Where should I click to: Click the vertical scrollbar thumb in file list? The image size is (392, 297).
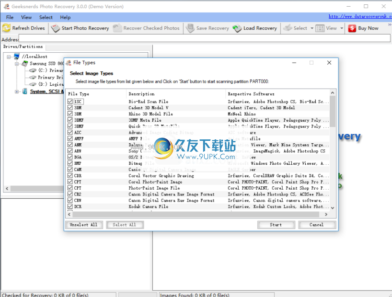(x=333, y=111)
